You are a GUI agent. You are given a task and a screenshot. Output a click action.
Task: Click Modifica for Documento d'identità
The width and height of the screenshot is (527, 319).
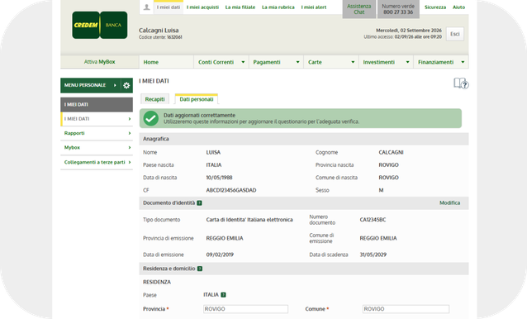pyautogui.click(x=449, y=203)
